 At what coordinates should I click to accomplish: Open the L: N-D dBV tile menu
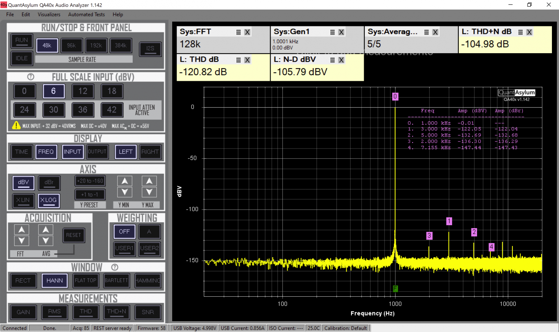click(332, 60)
